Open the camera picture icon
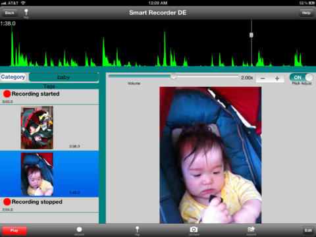 [x=194, y=230]
